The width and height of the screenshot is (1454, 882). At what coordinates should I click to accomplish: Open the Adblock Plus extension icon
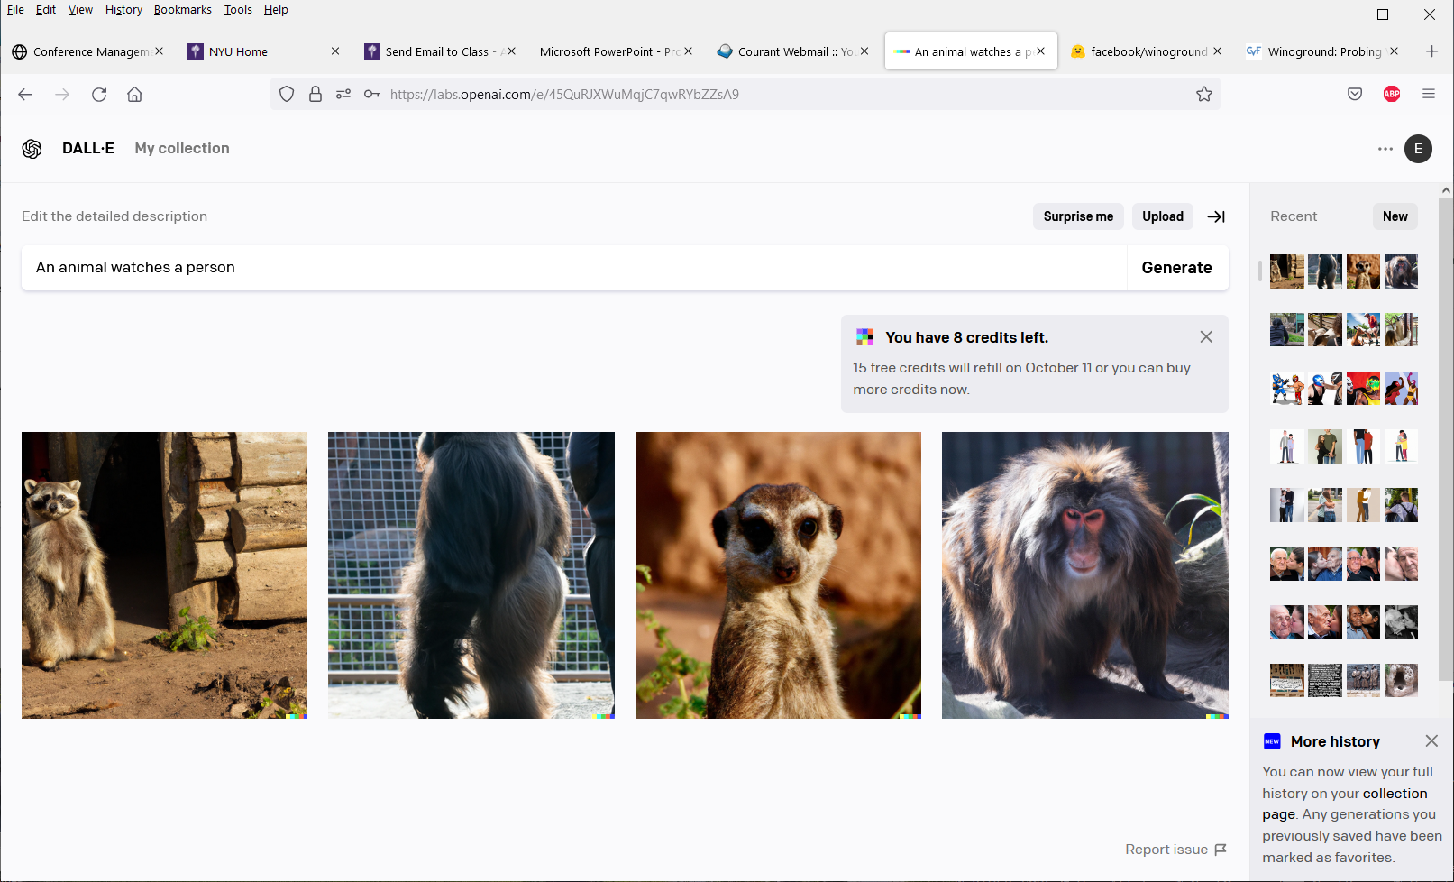[1392, 95]
